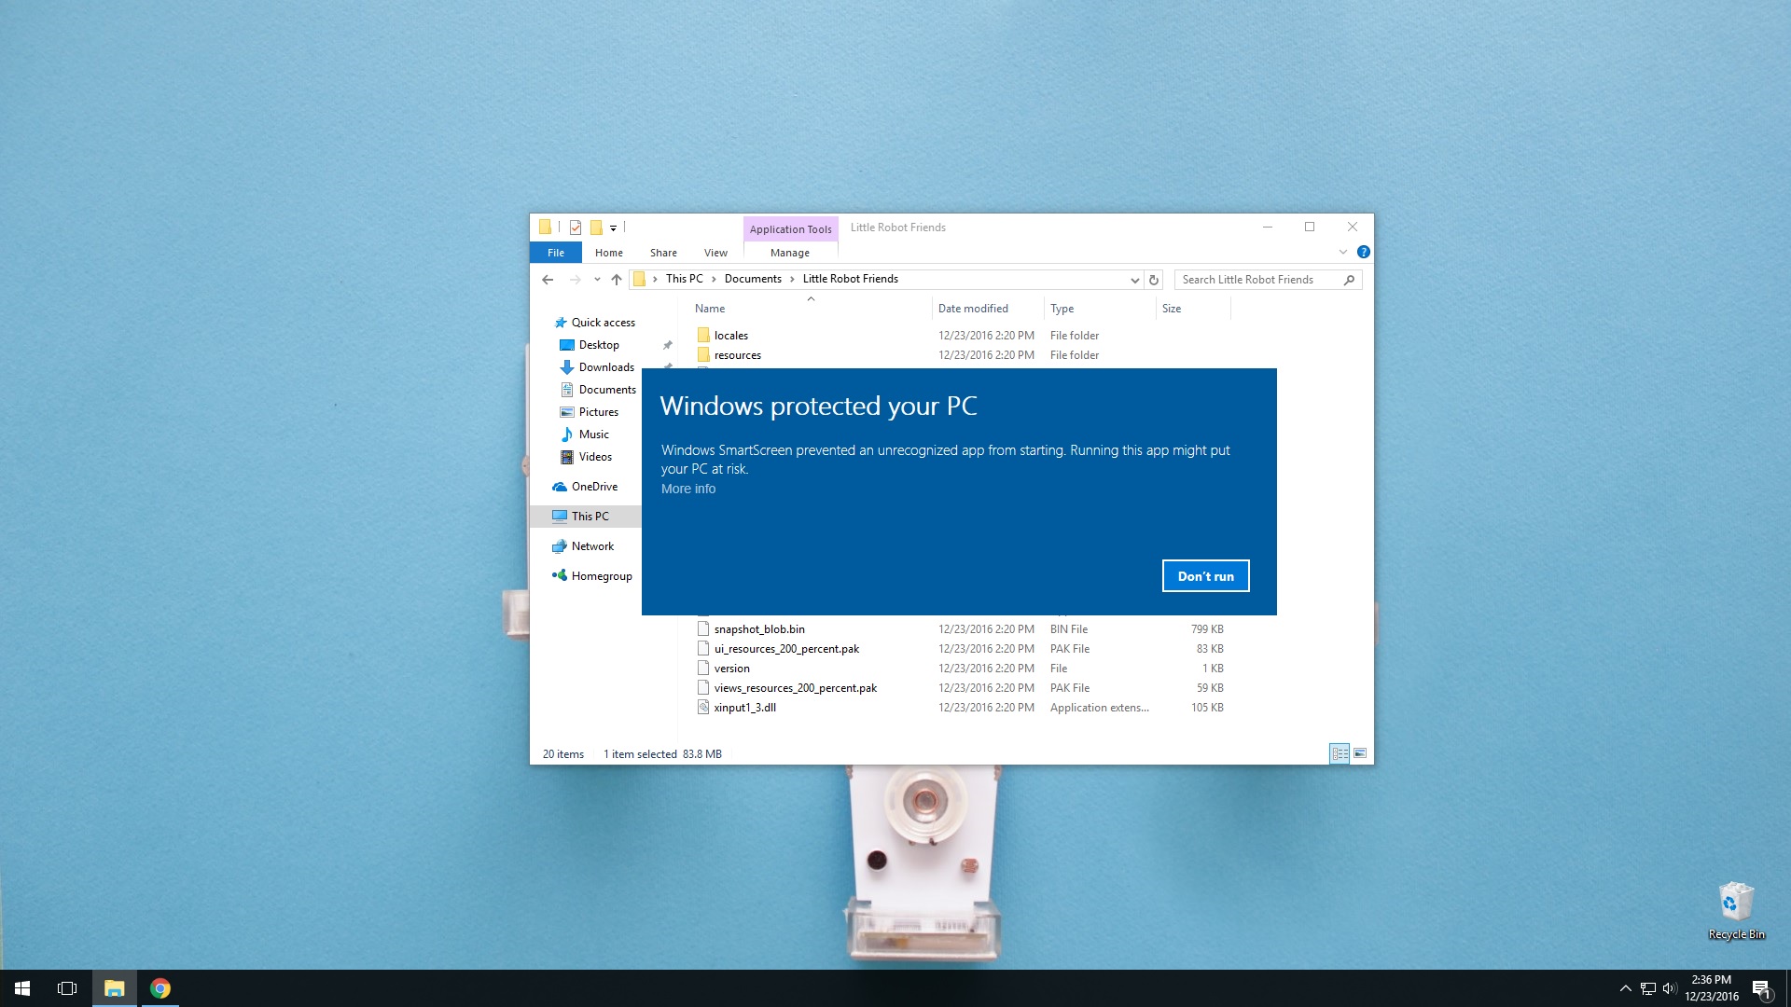Launch Google Chrome from taskbar
Image resolution: width=1791 pixels, height=1007 pixels.
tap(160, 988)
